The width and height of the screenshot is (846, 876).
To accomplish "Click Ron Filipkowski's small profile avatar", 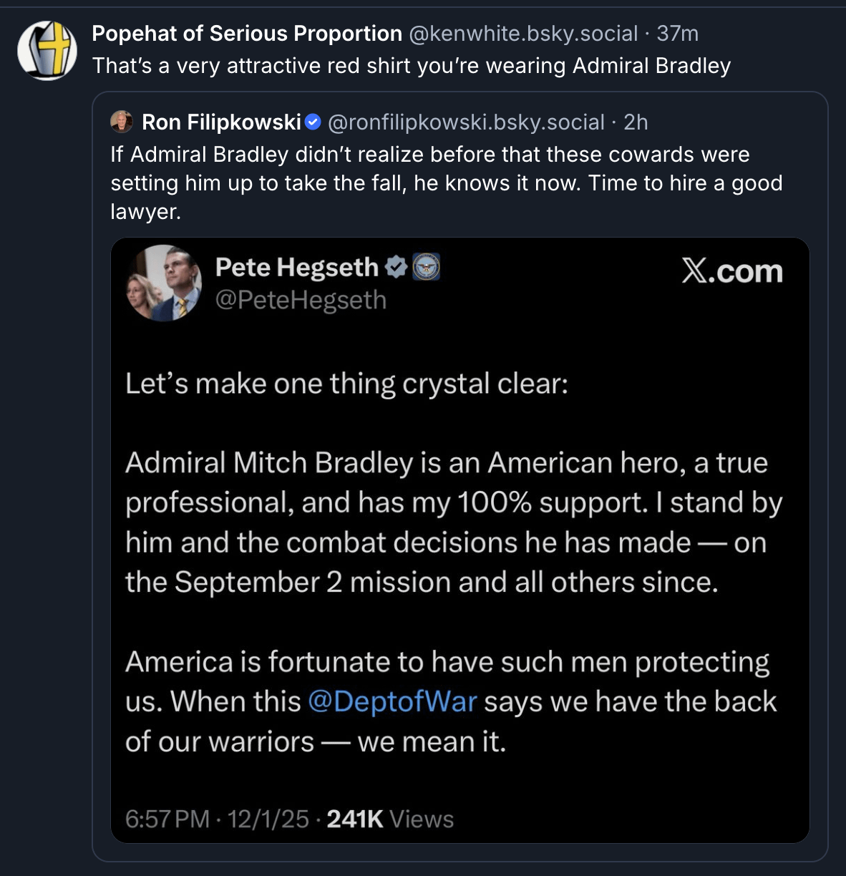I will click(122, 122).
